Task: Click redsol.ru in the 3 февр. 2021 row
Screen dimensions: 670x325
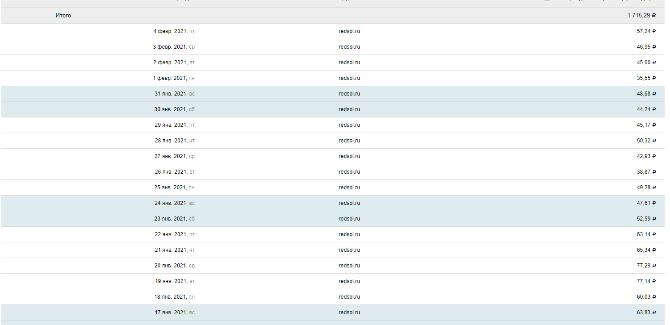Action: coord(349,47)
